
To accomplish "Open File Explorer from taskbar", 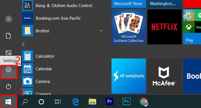I will [x=92, y=102].
